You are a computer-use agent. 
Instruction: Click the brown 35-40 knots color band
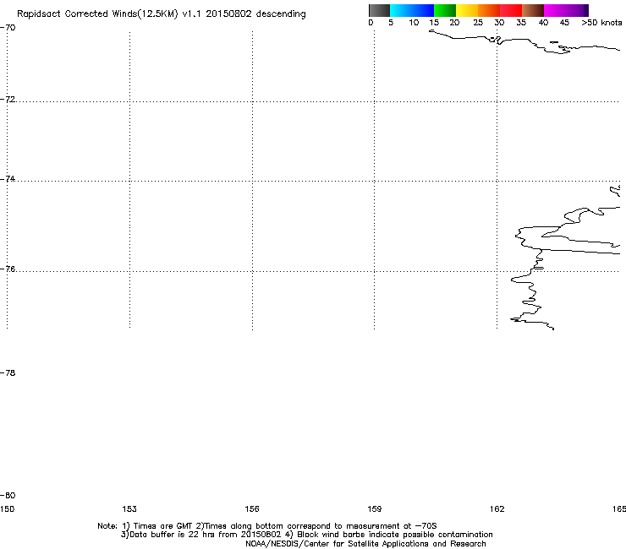click(x=533, y=10)
